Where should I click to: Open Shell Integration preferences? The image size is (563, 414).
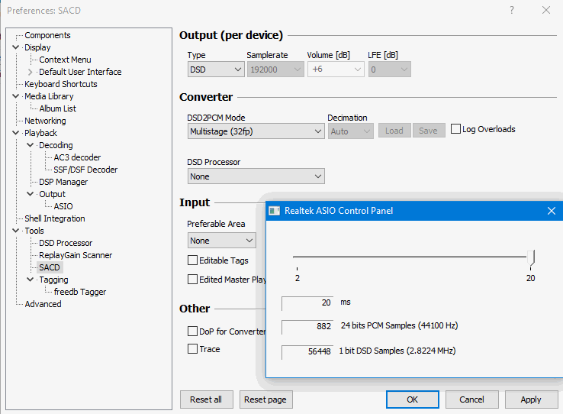[55, 218]
